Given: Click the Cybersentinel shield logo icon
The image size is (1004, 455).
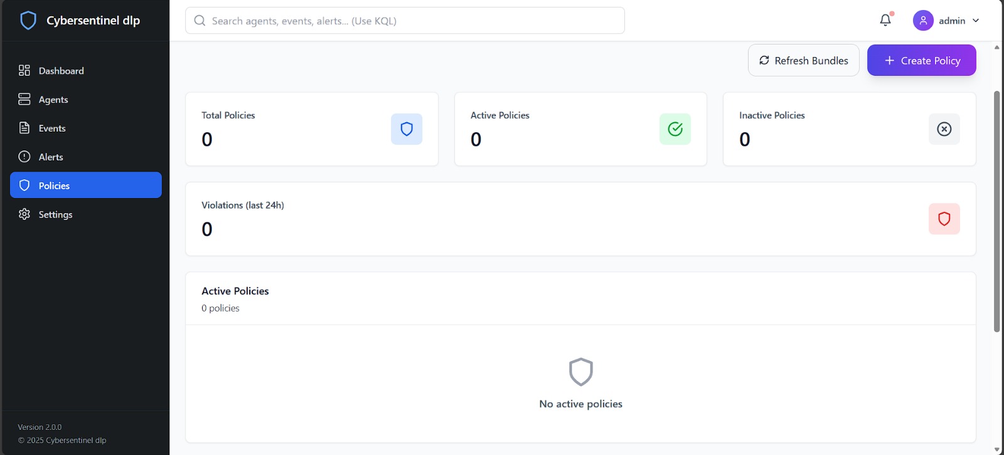Looking at the screenshot, I should [x=28, y=21].
